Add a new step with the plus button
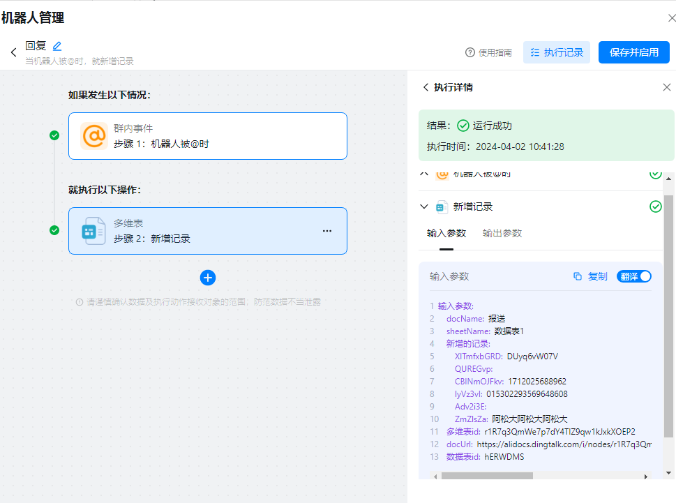 208,278
